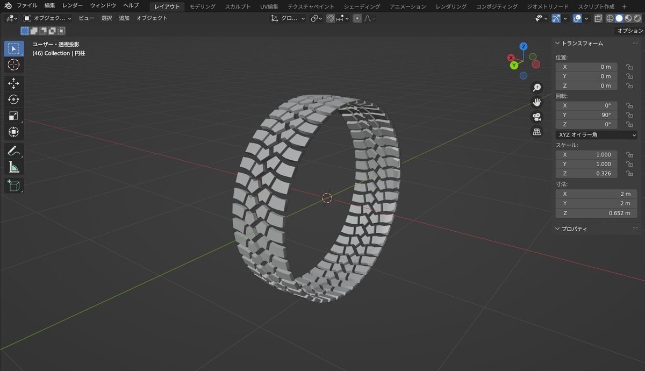The height and width of the screenshot is (371, 645).
Task: Open overlay settings dropdown arrow
Action: pos(586,18)
